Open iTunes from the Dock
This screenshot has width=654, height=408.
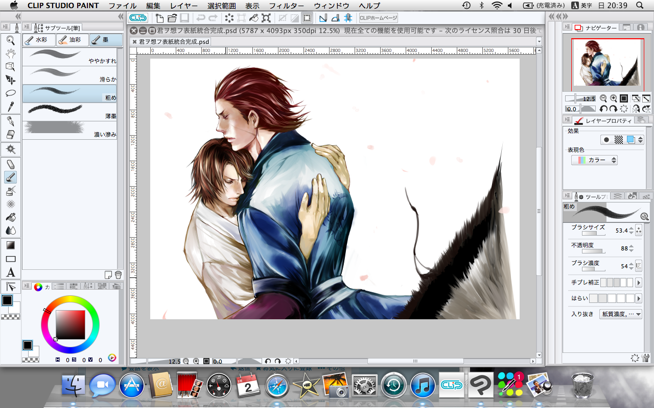tap(423, 386)
